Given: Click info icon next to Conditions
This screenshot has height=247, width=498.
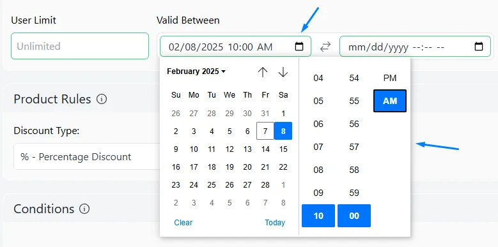Looking at the screenshot, I should [x=84, y=209].
